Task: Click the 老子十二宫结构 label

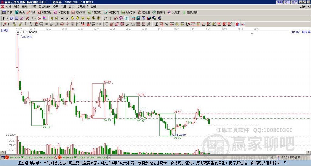Action: click(27, 32)
